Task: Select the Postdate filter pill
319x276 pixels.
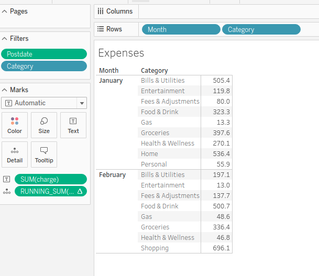Action: (44, 54)
